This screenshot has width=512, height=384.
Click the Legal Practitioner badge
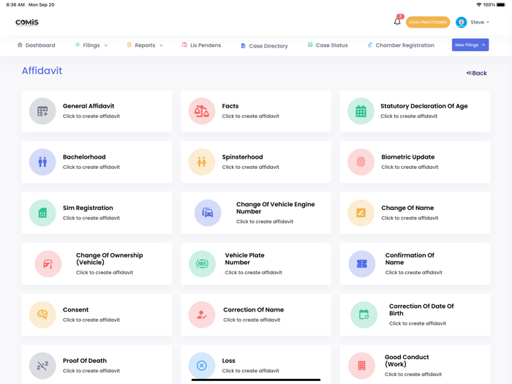pyautogui.click(x=428, y=22)
